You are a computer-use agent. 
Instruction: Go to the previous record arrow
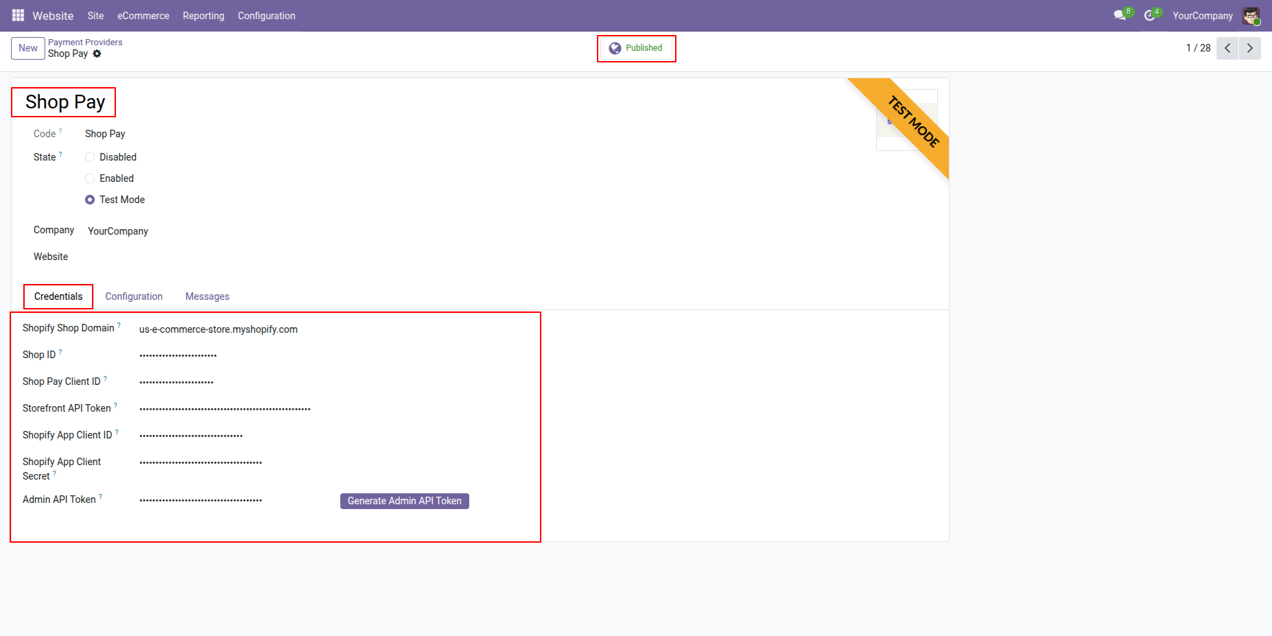[1227, 48]
